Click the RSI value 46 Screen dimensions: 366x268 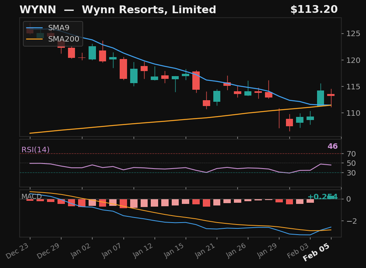[x=333, y=146]
